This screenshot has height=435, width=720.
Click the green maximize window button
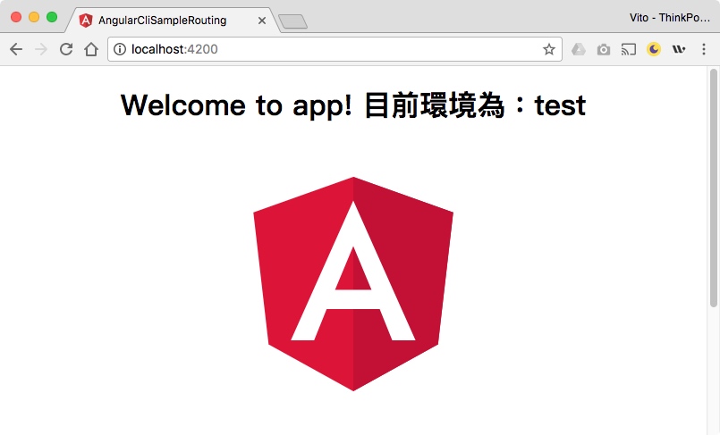(52, 17)
